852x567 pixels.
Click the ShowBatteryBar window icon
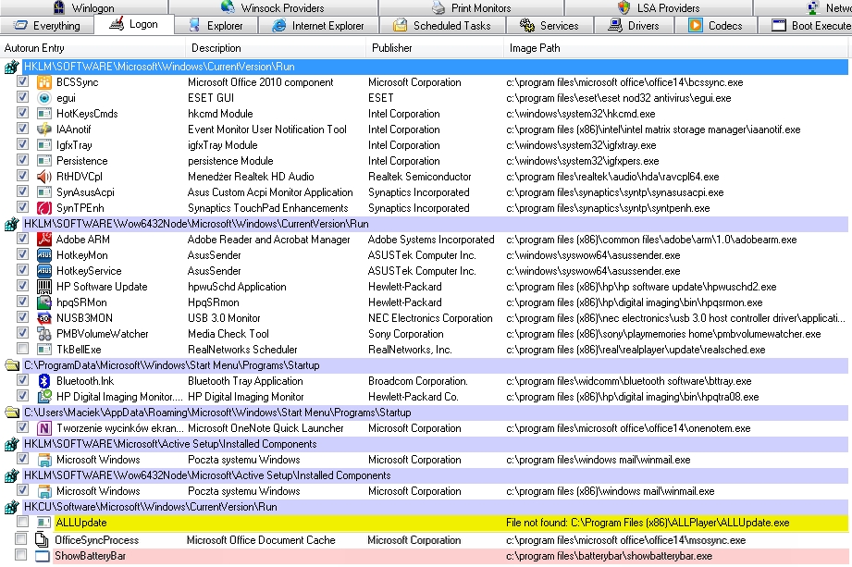42,556
